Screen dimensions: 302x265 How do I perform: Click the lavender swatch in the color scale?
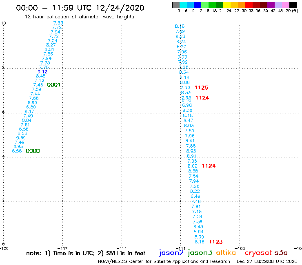[x=278, y=5]
